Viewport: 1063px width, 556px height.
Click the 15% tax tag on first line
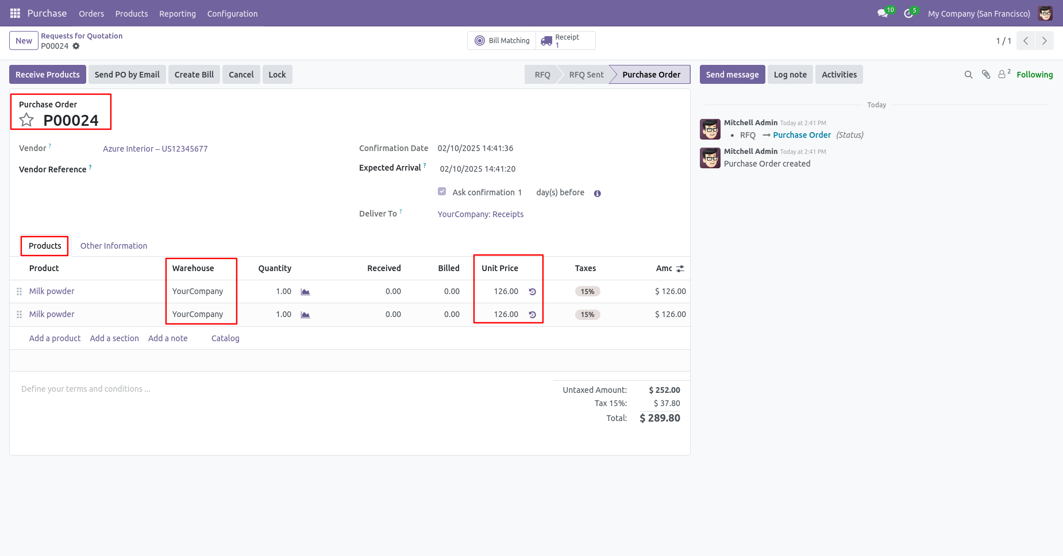click(587, 292)
